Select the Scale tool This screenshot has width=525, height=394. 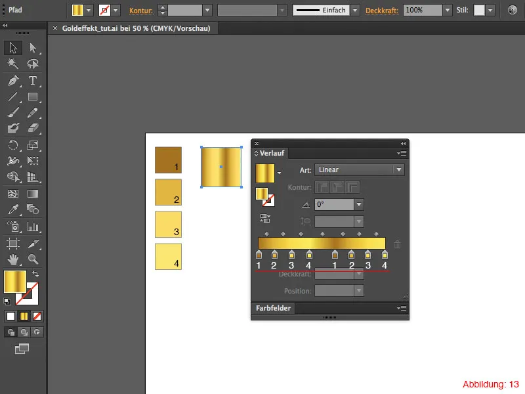(33, 145)
